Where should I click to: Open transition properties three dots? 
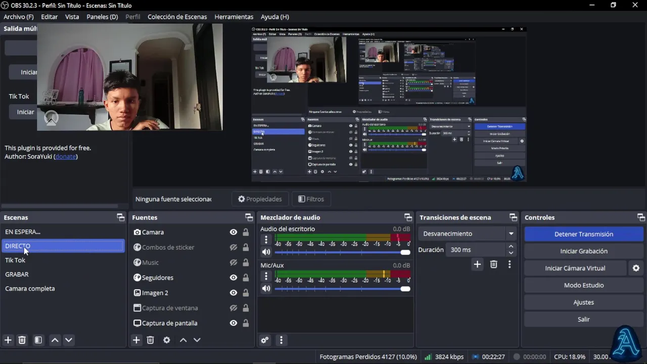[510, 264]
